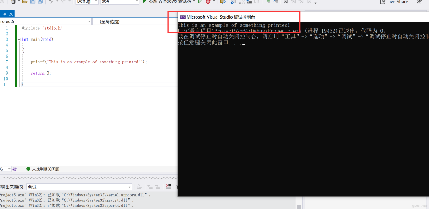
Task: Open the Project5 scope dropdown
Action: [45, 21]
